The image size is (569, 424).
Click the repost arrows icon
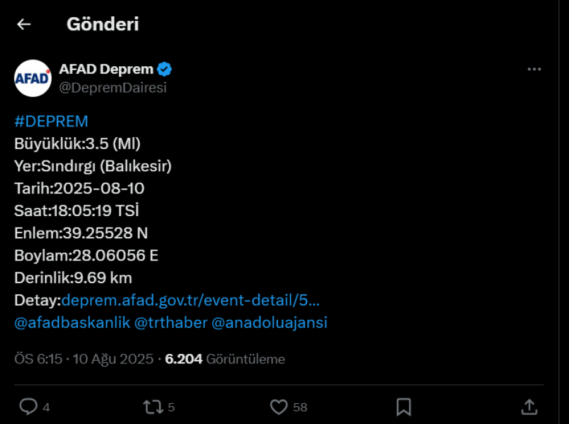point(153,407)
